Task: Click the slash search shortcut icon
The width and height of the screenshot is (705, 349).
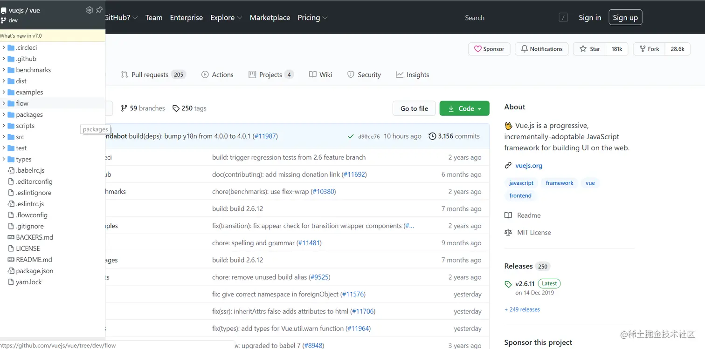Action: [x=563, y=18]
